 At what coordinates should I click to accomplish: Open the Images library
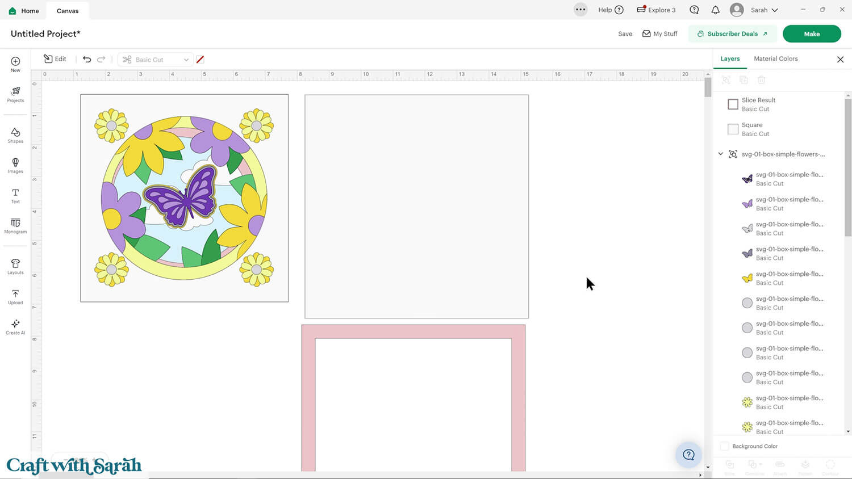pos(15,165)
